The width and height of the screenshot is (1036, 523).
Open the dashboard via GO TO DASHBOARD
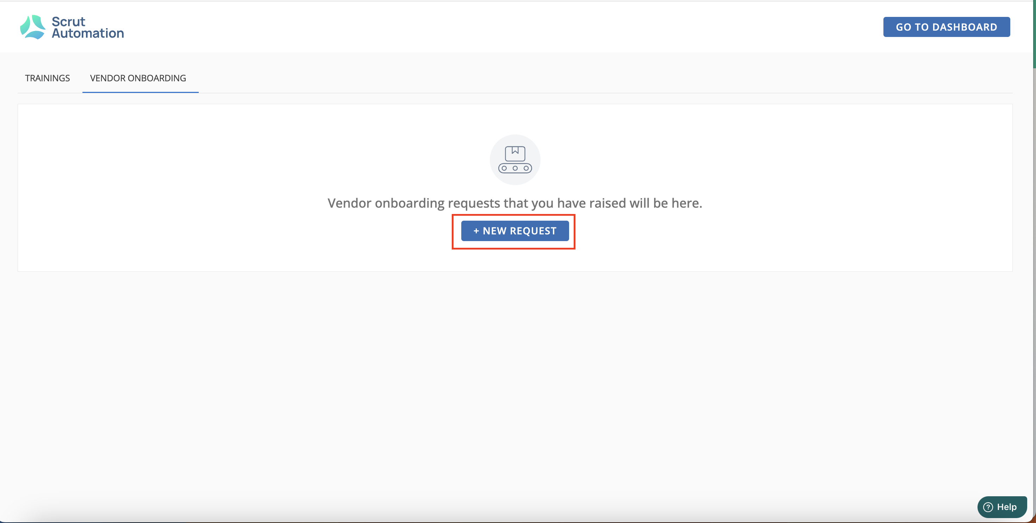point(946,27)
